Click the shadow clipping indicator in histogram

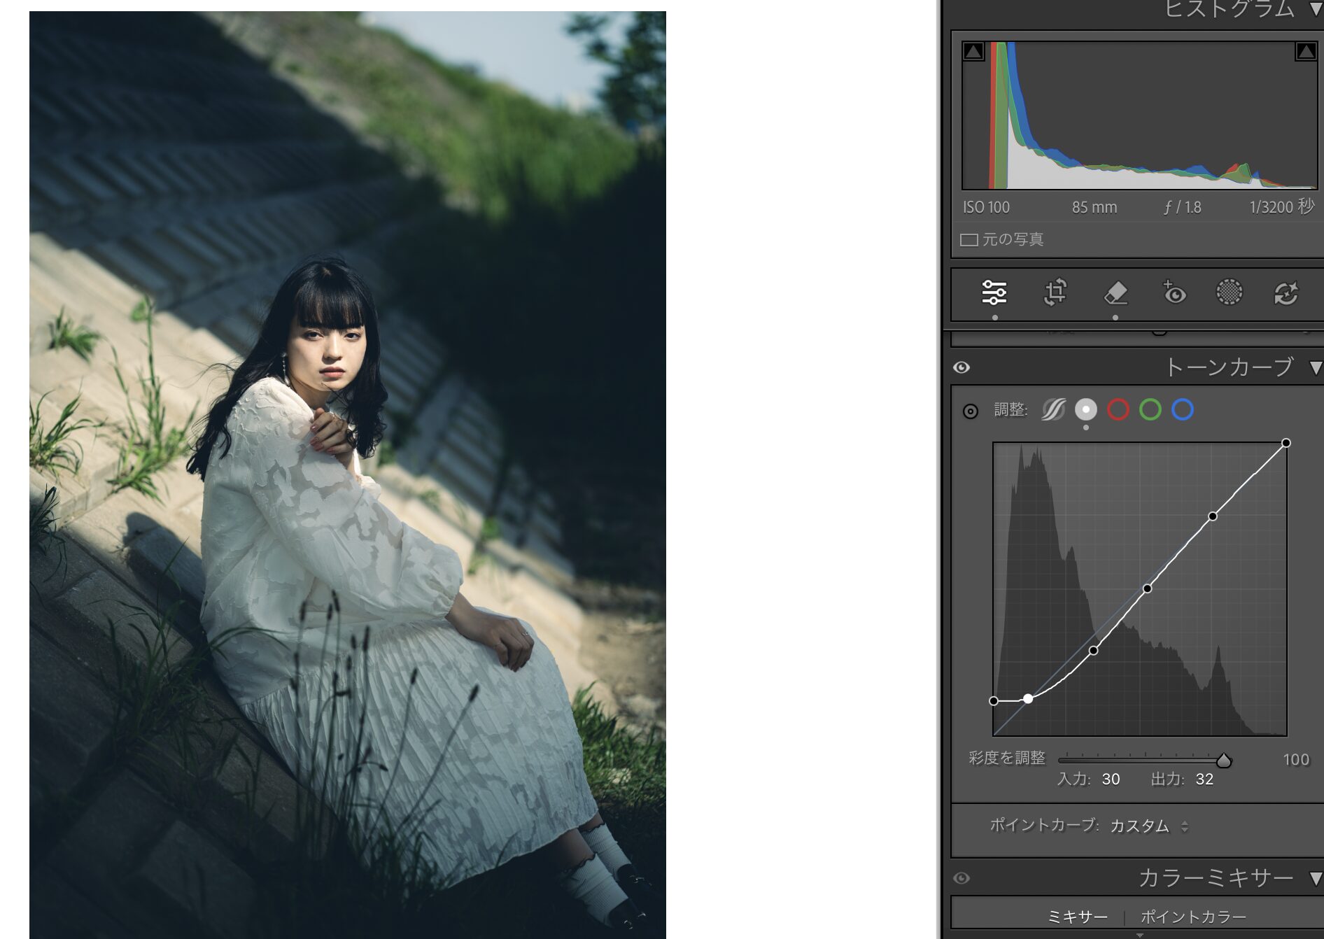pos(973,51)
